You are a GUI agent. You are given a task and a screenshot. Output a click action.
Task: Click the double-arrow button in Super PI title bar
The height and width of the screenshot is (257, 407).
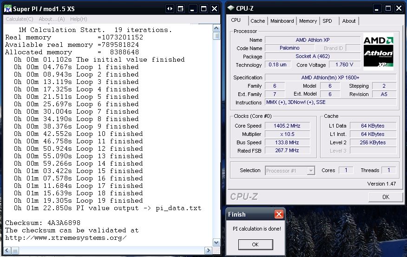pyautogui.click(x=170, y=8)
